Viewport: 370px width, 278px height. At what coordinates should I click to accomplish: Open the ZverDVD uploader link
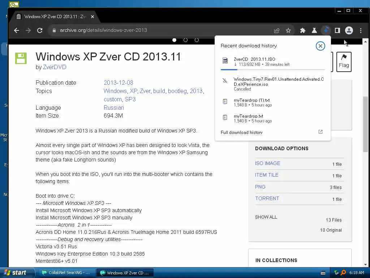coord(55,67)
